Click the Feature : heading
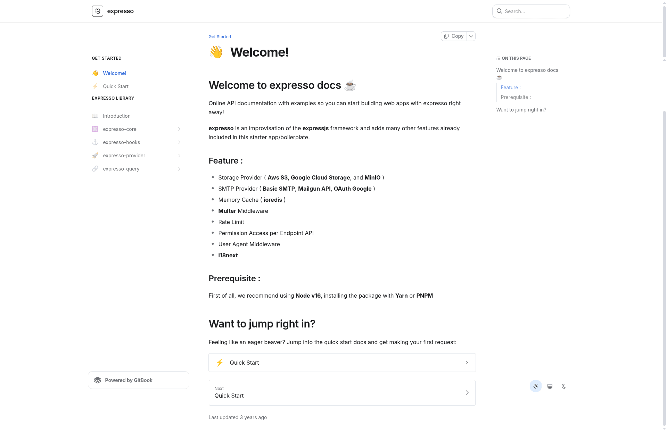 click(225, 161)
